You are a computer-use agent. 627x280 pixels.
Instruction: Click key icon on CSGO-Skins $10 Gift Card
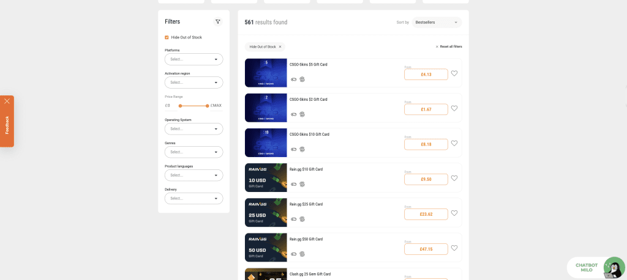coord(293,149)
